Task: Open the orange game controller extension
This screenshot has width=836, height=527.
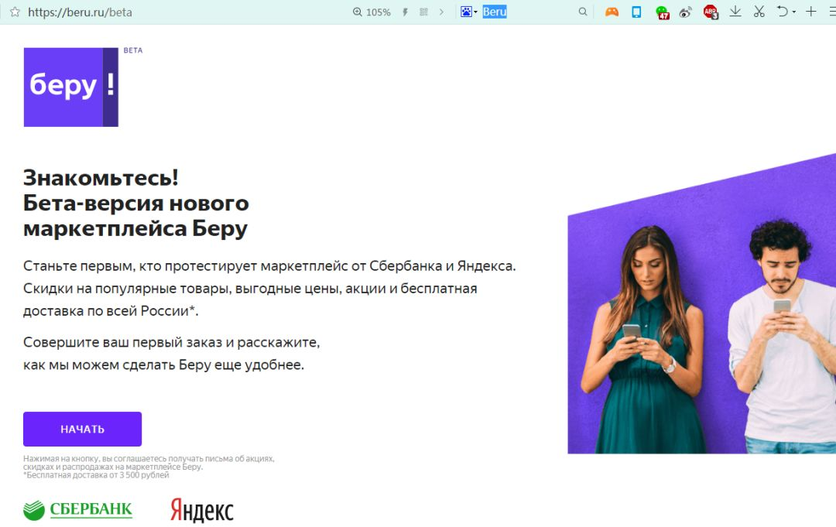Action: pyautogui.click(x=612, y=12)
